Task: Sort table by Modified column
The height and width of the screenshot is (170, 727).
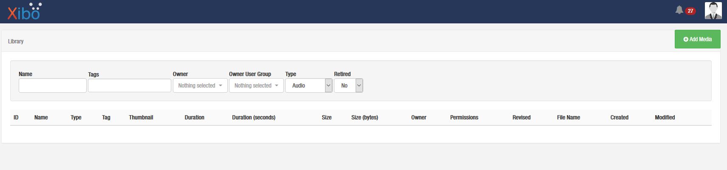Action: (665, 117)
